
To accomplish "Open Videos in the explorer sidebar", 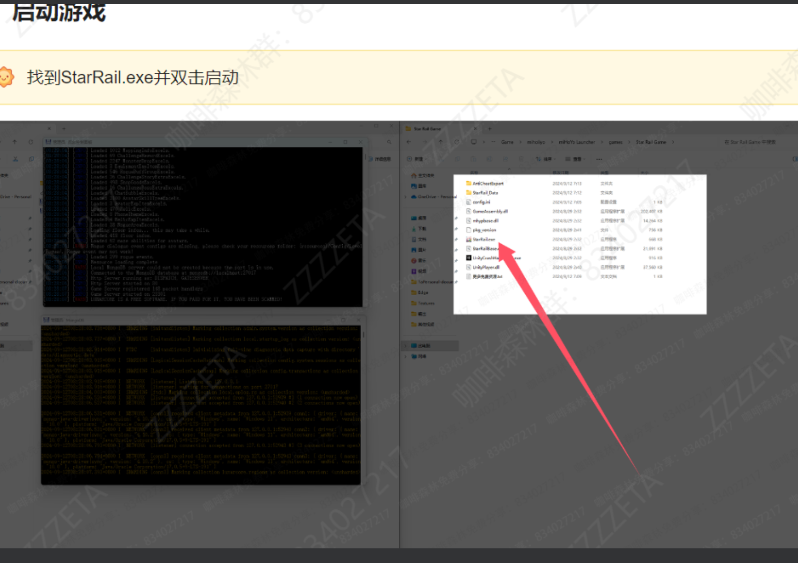I will pyautogui.click(x=419, y=271).
